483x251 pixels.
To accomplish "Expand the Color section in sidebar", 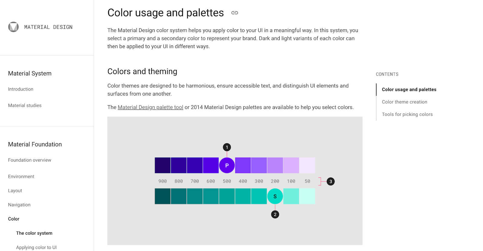I will (x=14, y=219).
